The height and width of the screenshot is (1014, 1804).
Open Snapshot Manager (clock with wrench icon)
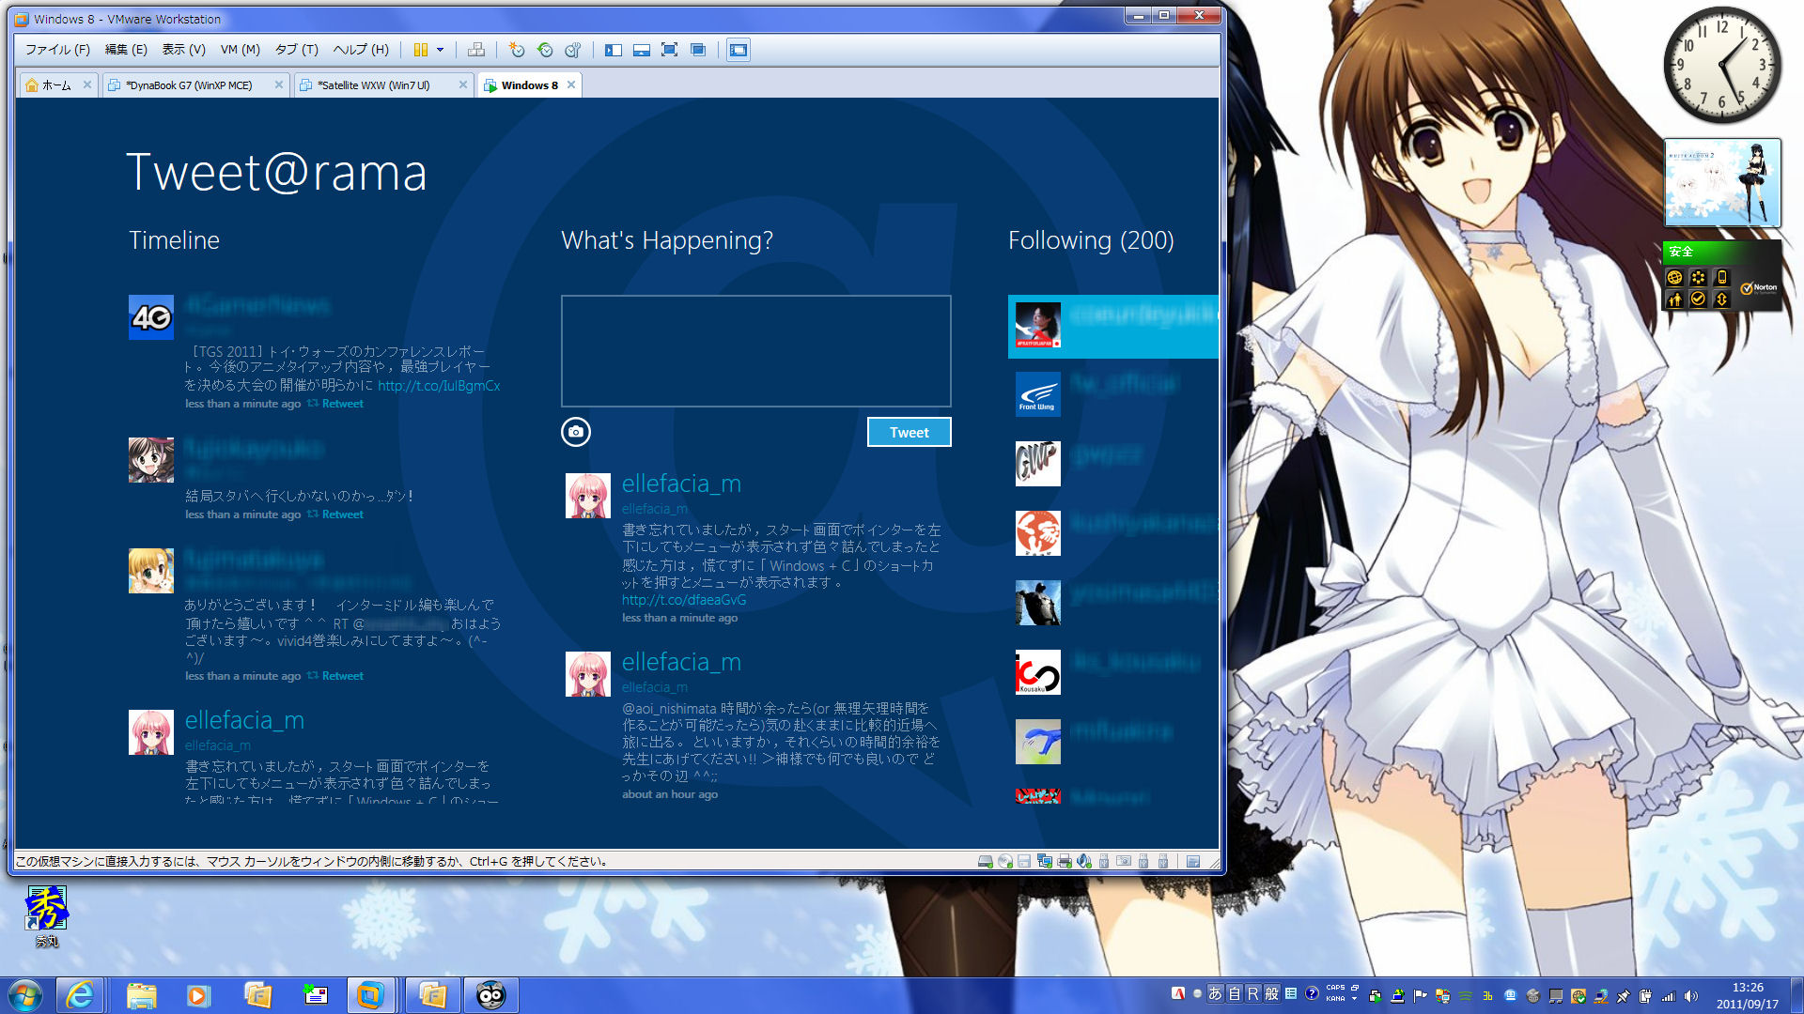coord(573,50)
